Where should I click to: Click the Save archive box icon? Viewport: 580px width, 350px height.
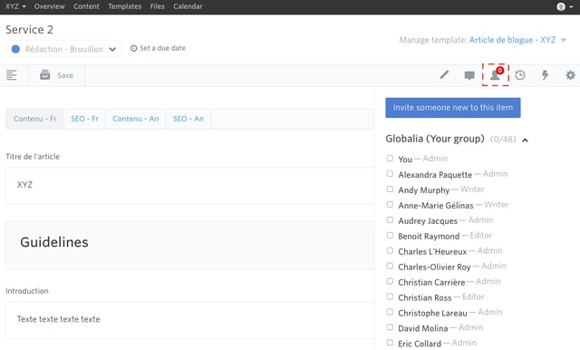[x=45, y=74]
